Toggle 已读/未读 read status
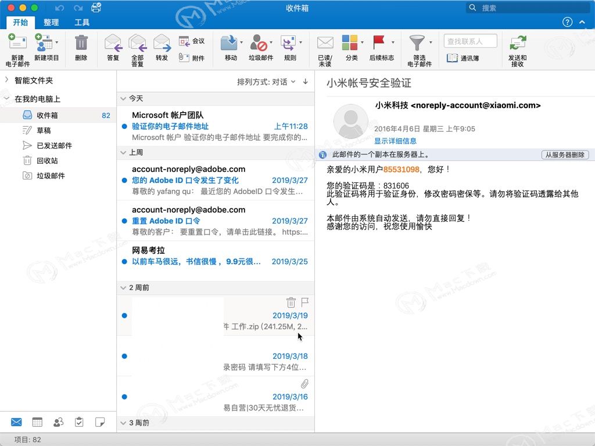Image resolution: width=595 pixels, height=446 pixels. click(325, 50)
